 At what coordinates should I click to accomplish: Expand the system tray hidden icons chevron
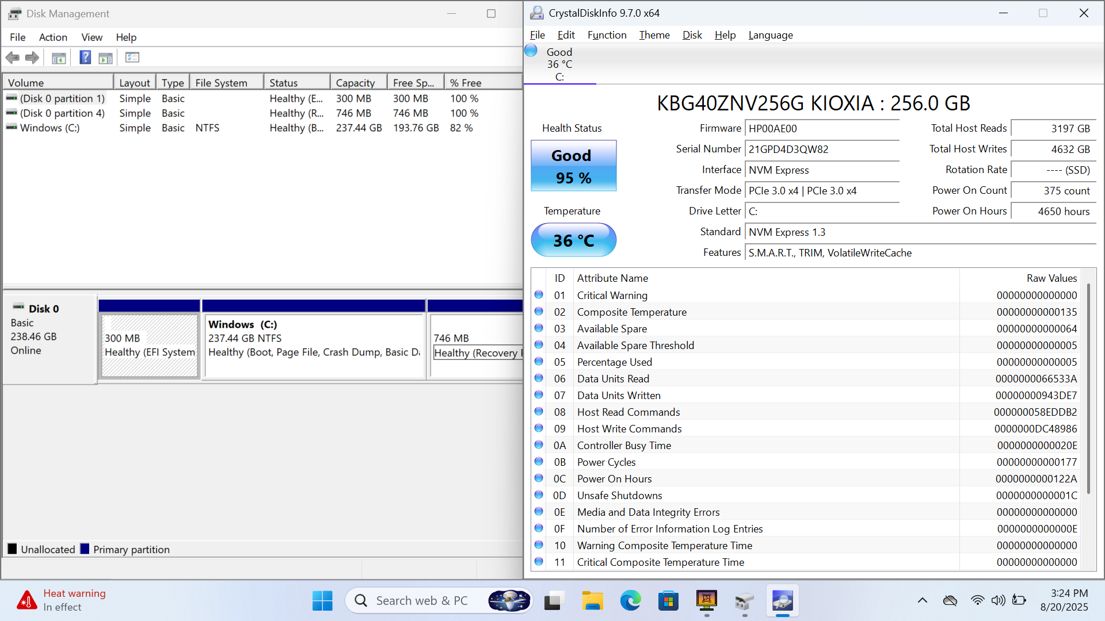[x=922, y=601]
